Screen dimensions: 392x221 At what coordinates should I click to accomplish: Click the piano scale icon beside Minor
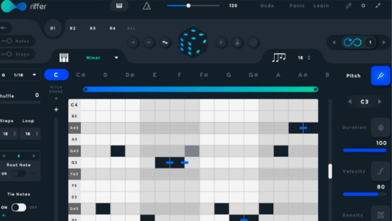point(64,57)
